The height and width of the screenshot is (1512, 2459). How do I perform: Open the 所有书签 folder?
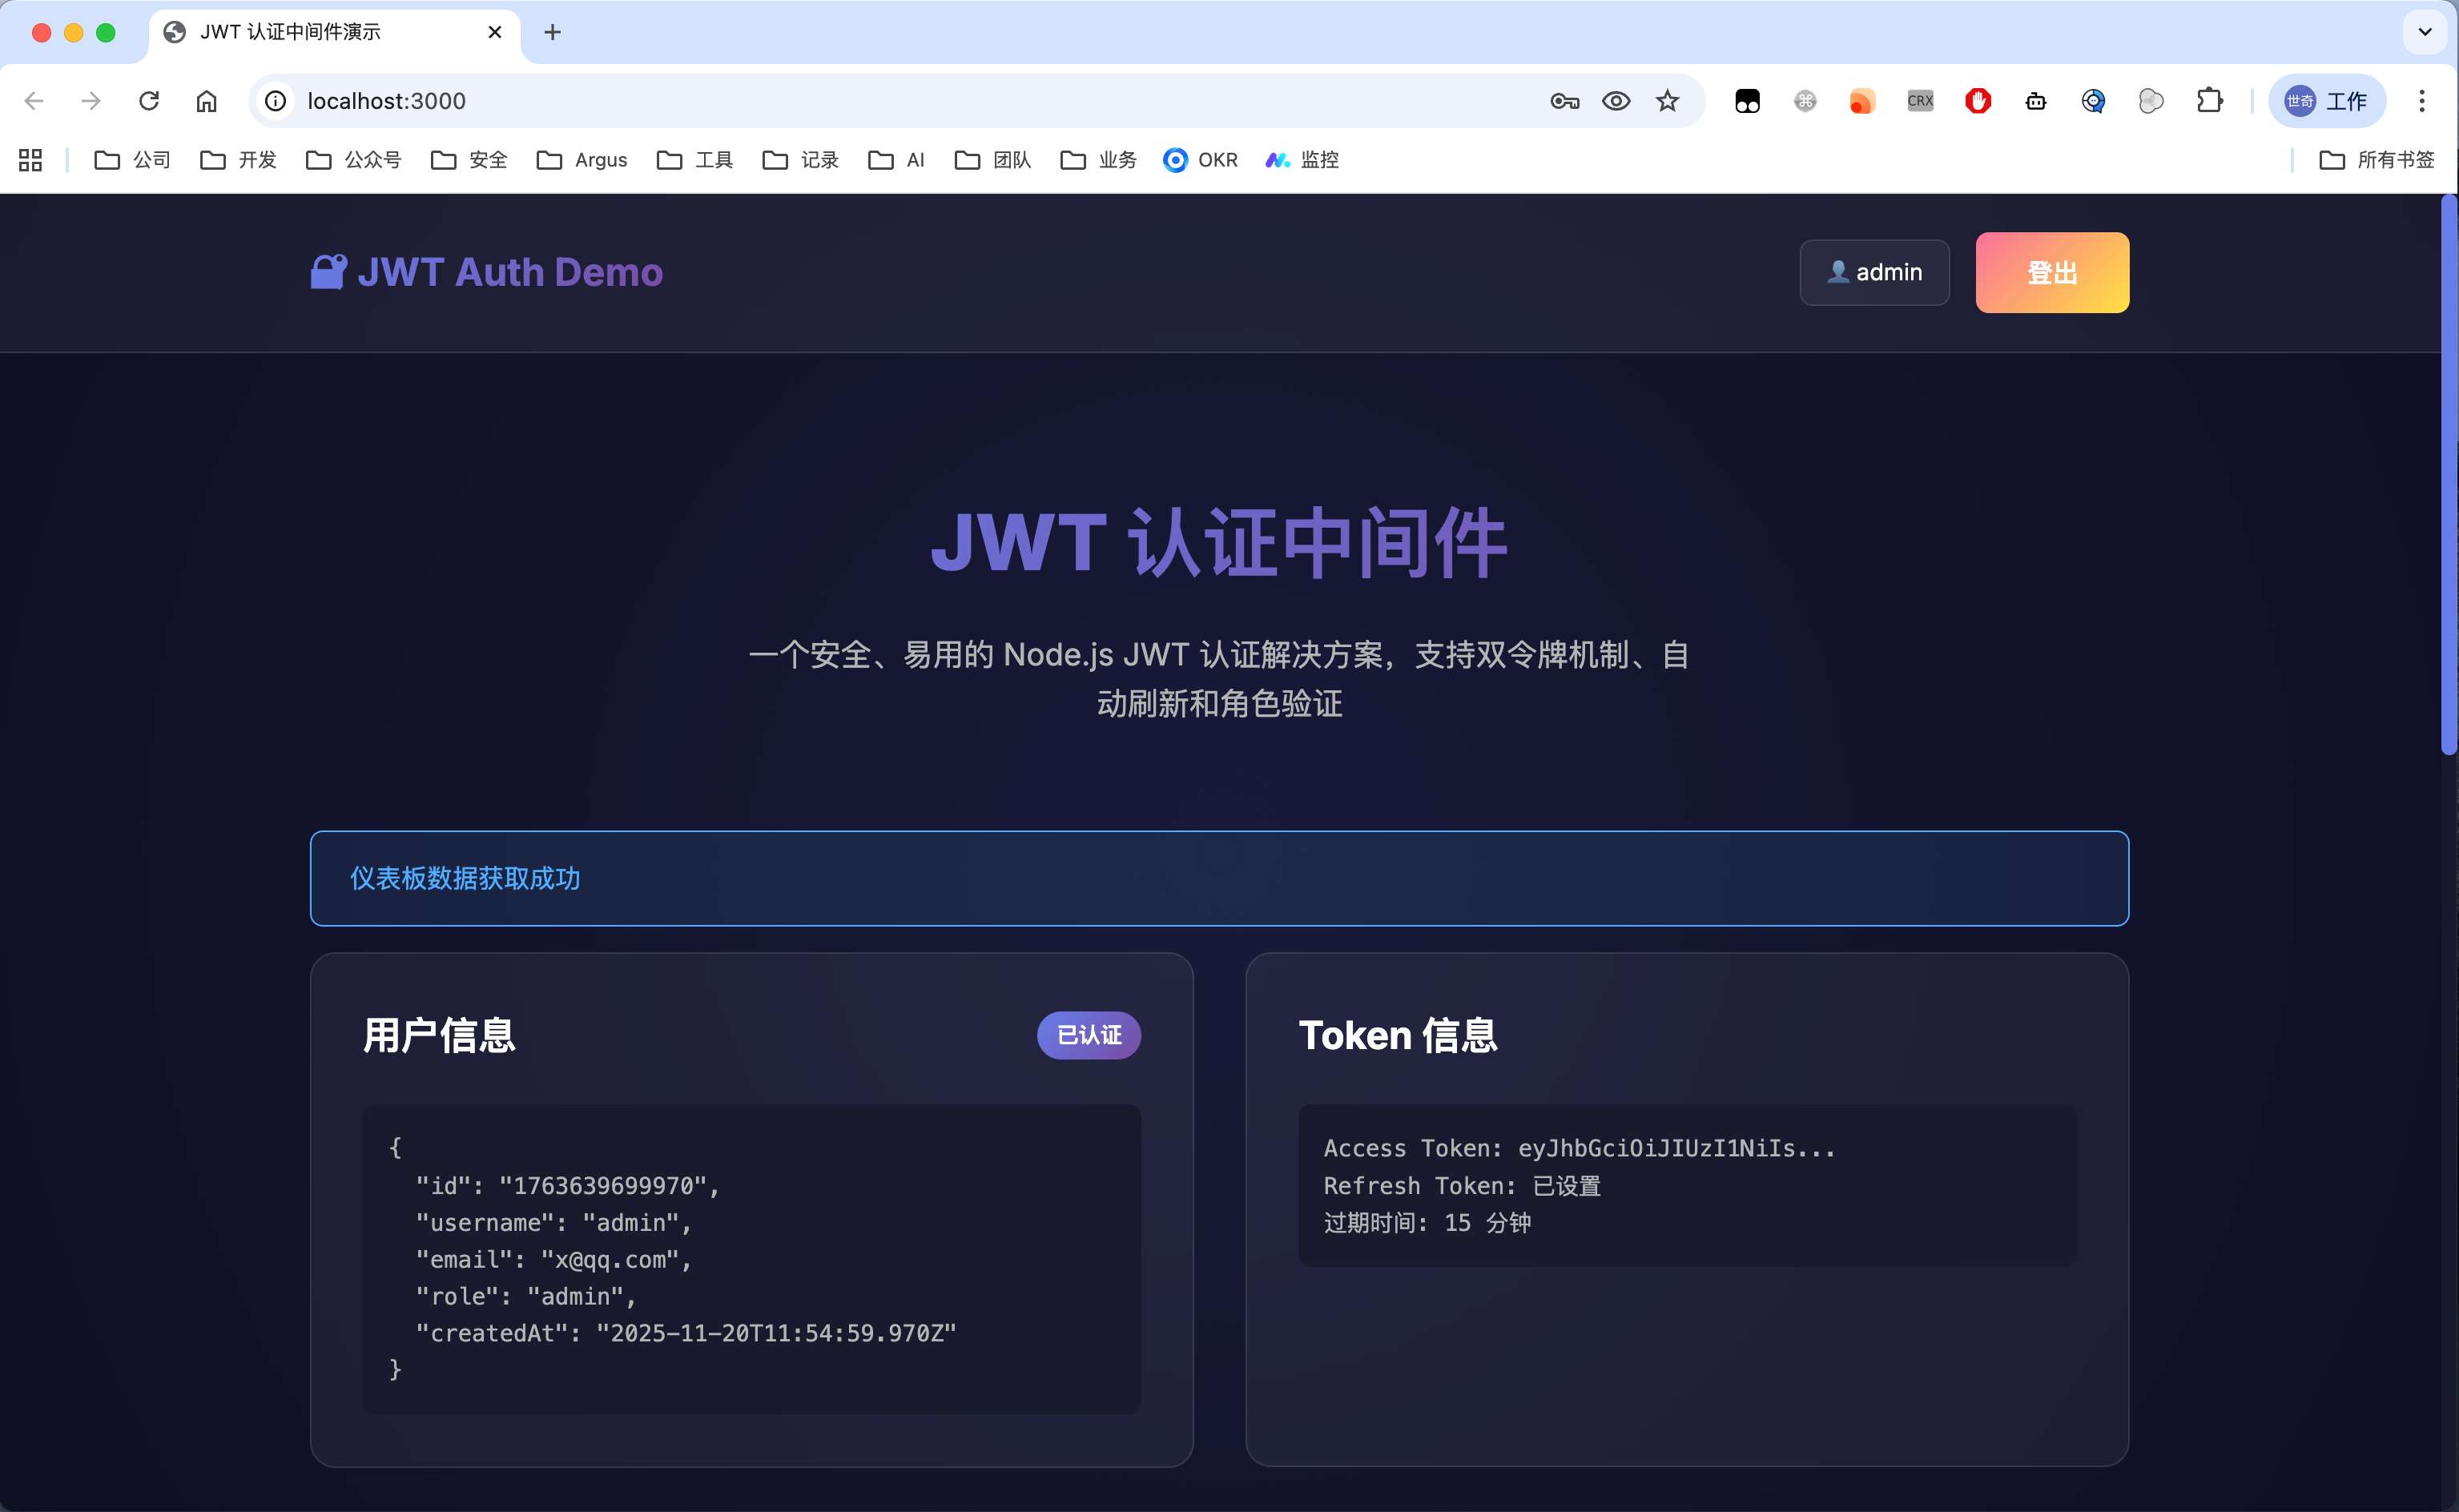point(2376,160)
